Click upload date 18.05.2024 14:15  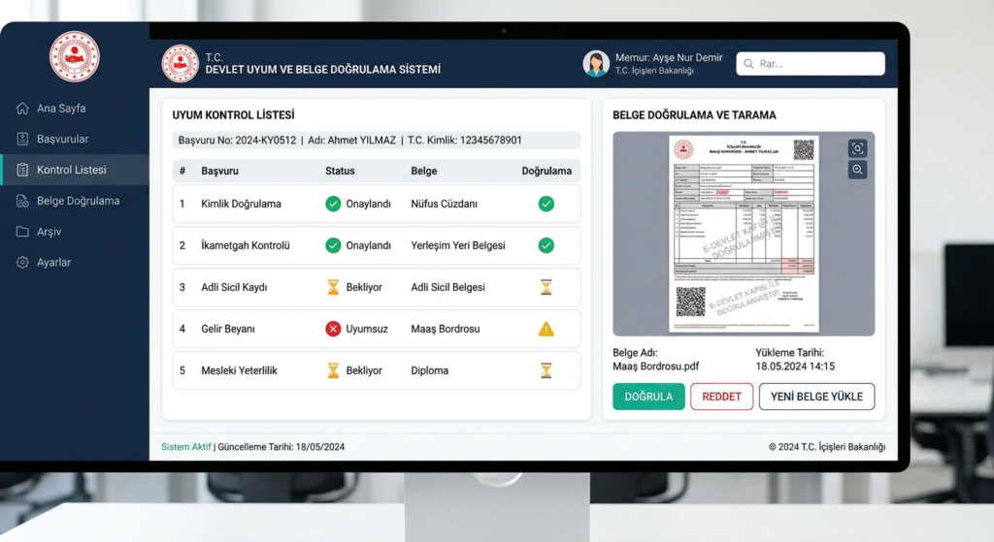(795, 367)
